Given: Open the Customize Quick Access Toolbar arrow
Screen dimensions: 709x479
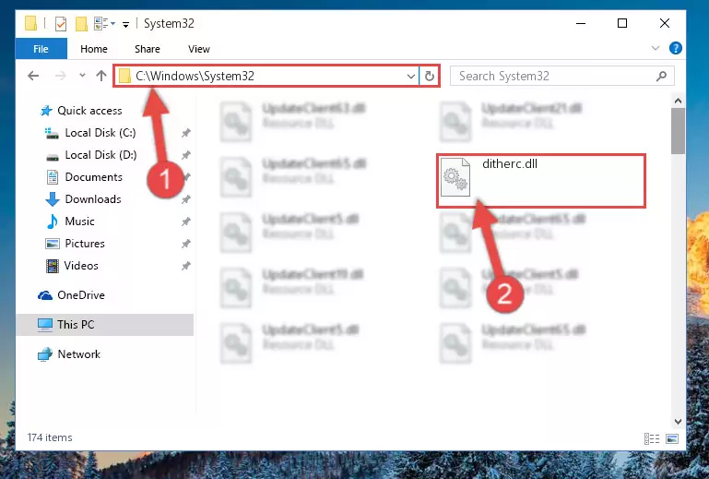Looking at the screenshot, I should pos(125,24).
